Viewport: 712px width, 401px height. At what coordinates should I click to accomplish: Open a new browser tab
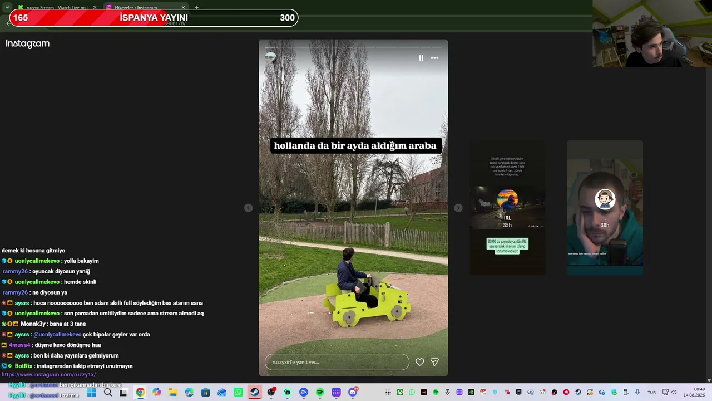click(196, 8)
